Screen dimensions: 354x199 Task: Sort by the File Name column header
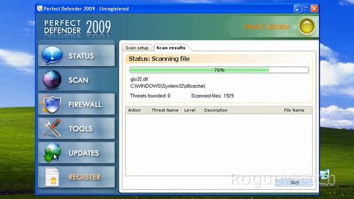tap(296, 110)
